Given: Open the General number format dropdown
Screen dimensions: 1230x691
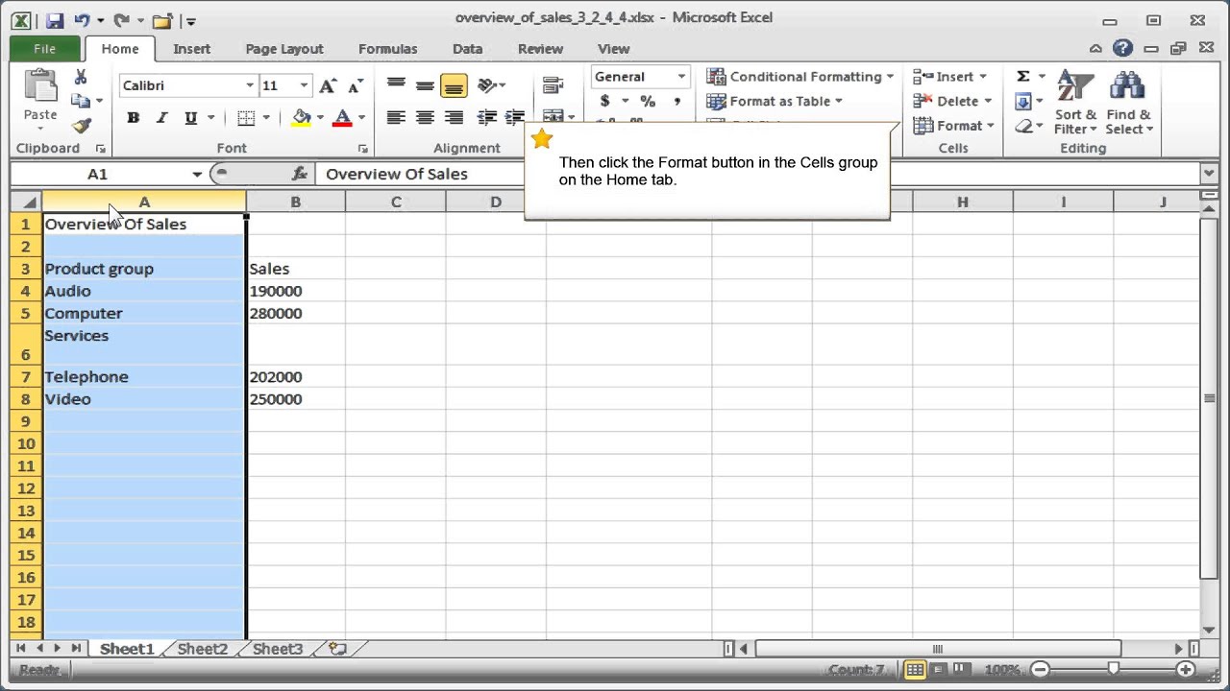Looking at the screenshot, I should coord(681,77).
